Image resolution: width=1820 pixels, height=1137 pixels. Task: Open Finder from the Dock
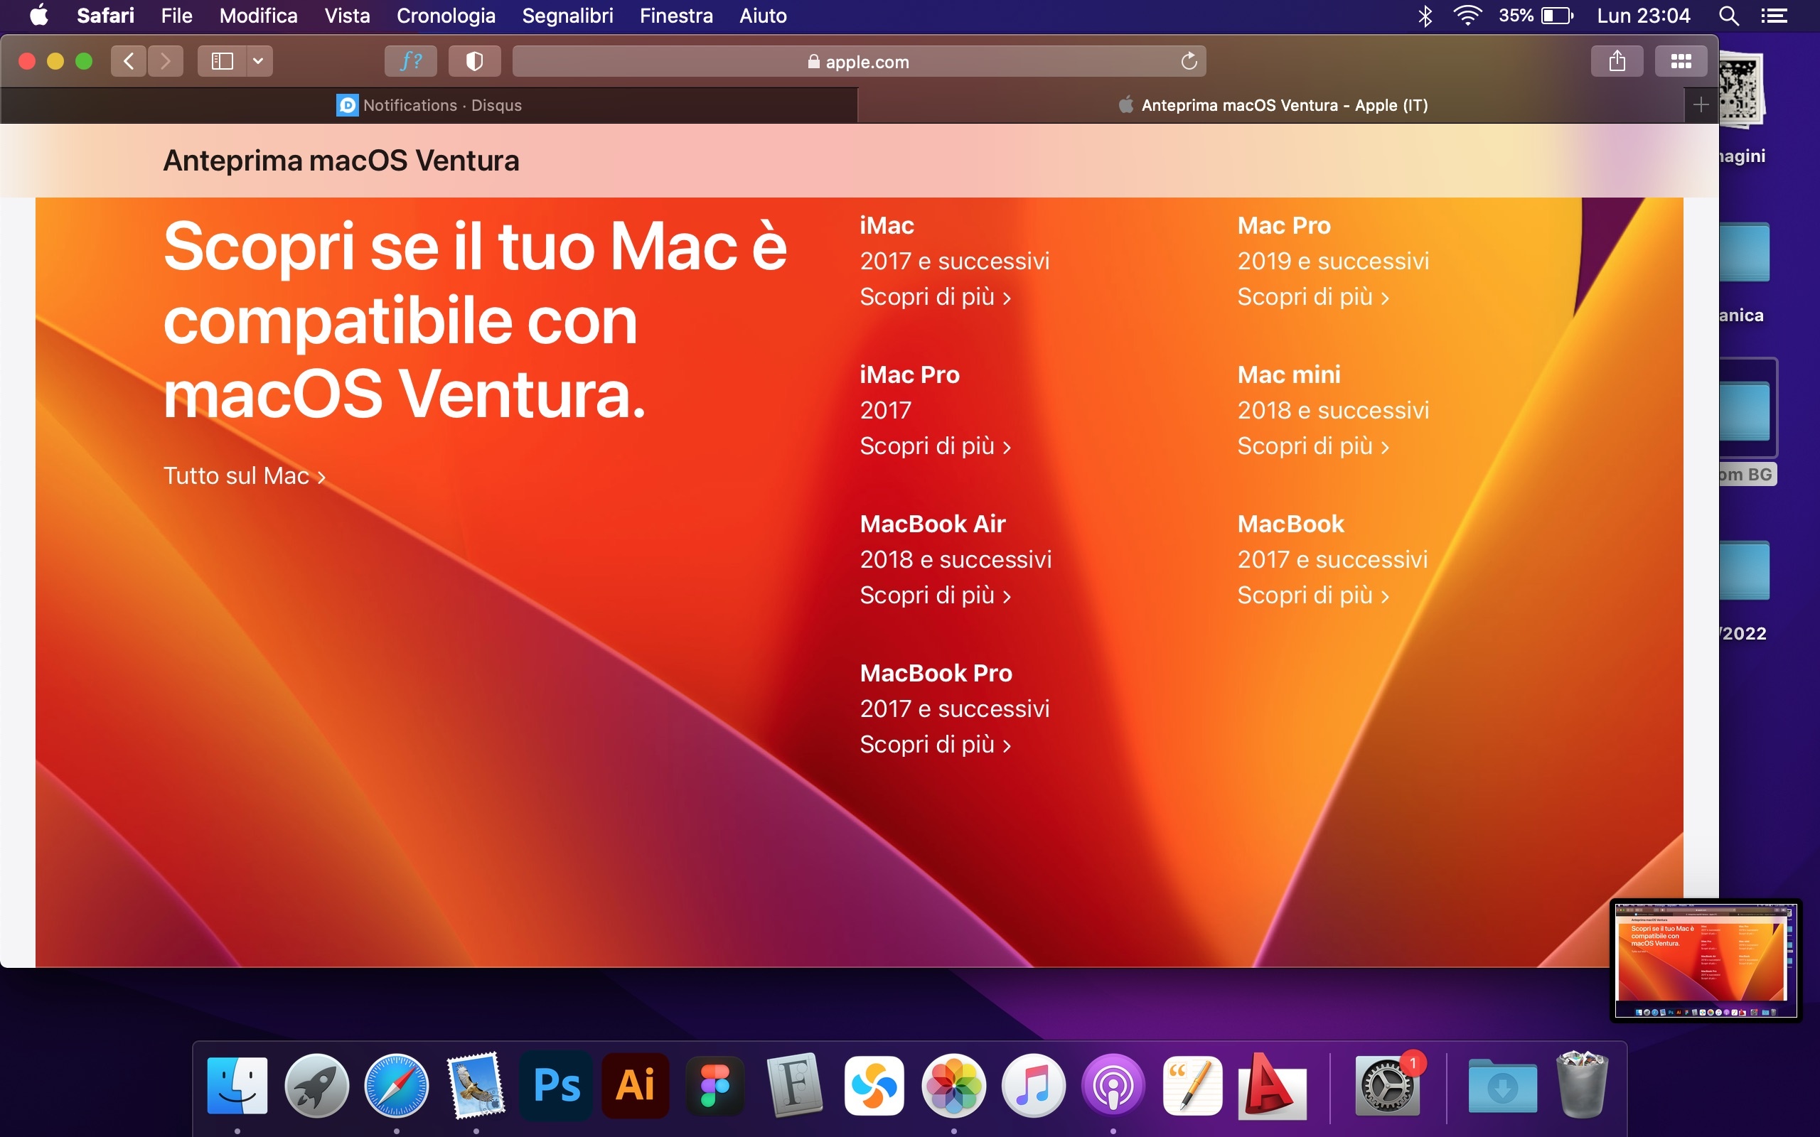coord(237,1086)
